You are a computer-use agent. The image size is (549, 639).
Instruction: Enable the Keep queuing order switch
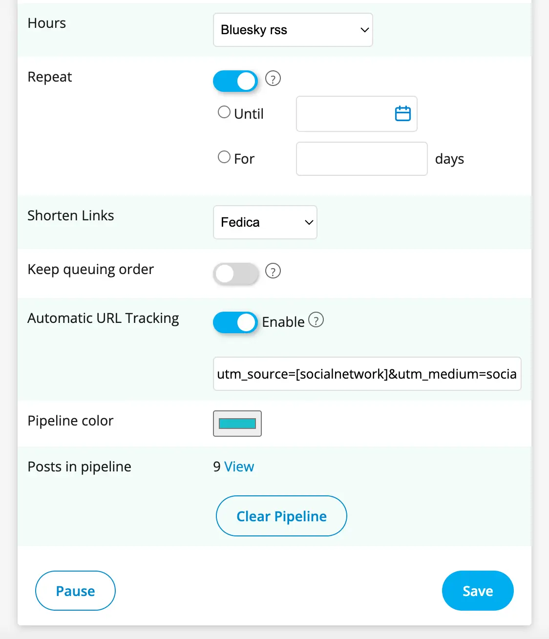235,274
